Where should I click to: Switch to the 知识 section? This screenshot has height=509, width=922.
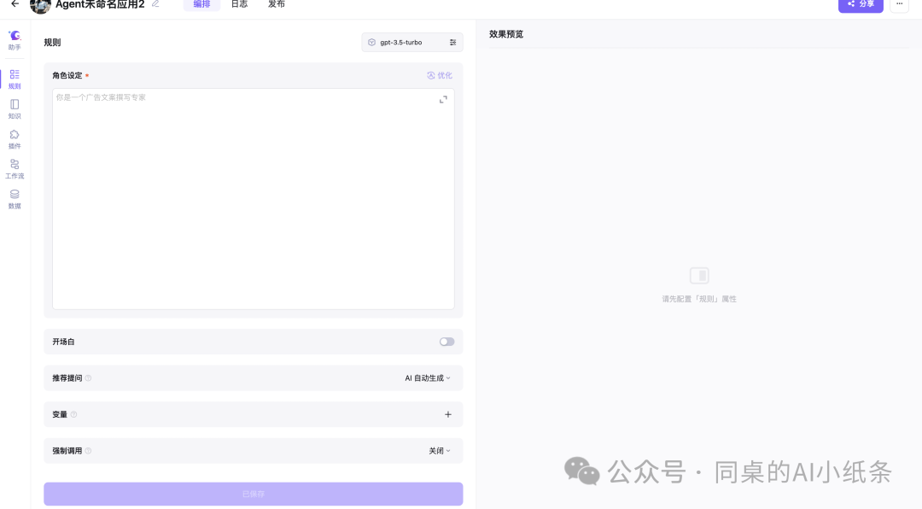coord(14,108)
